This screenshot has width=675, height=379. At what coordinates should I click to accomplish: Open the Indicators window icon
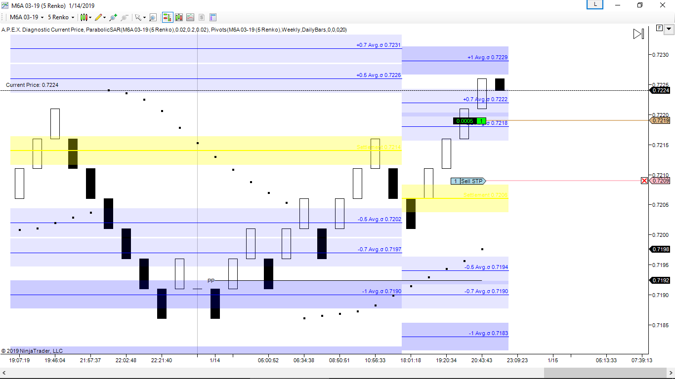coord(179,17)
